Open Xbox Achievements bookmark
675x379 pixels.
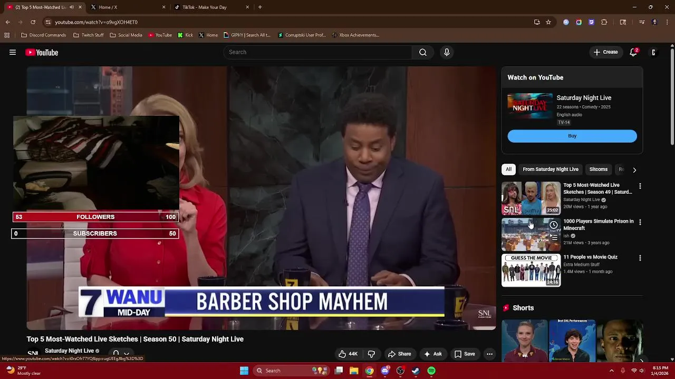pyautogui.click(x=356, y=35)
